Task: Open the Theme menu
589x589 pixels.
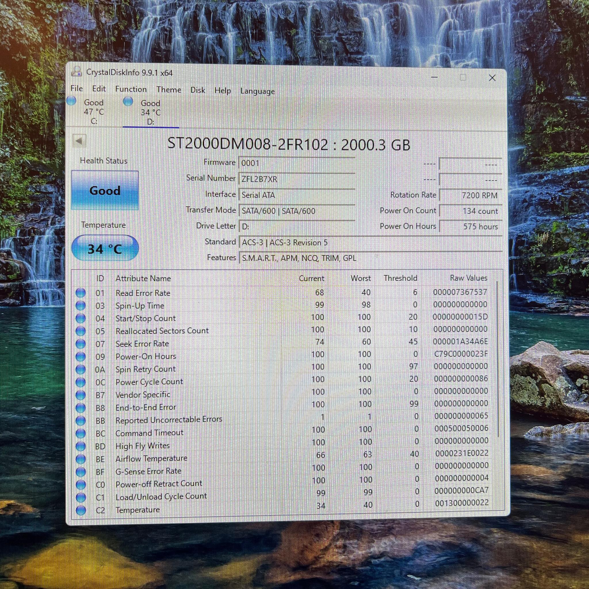Action: point(169,90)
